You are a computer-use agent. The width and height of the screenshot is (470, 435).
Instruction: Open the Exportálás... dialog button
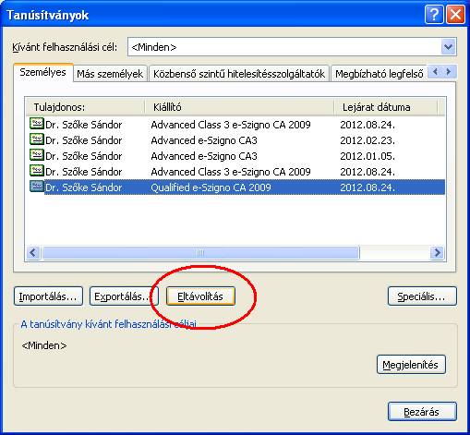pyautogui.click(x=124, y=296)
